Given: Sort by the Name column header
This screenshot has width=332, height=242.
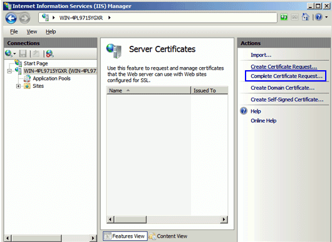Looking at the screenshot, I should click(x=148, y=90).
